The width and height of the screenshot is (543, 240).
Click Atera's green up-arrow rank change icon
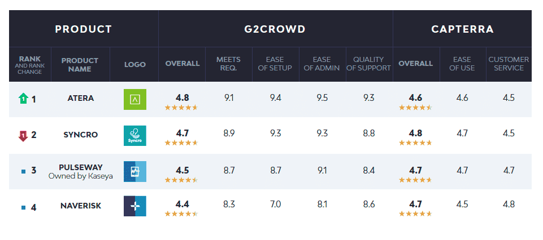(x=23, y=99)
